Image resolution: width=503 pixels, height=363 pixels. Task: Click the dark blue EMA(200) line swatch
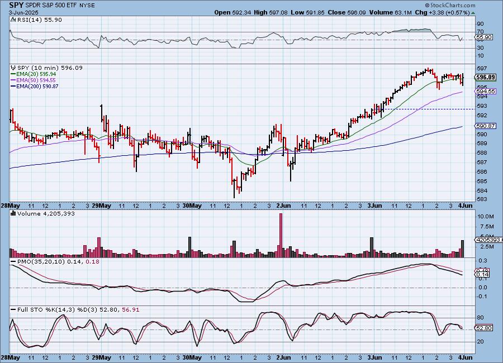point(13,86)
